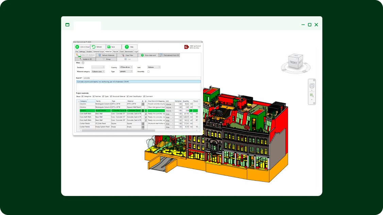
Task: Collapse the Filter section chevron
Action: click(83, 63)
